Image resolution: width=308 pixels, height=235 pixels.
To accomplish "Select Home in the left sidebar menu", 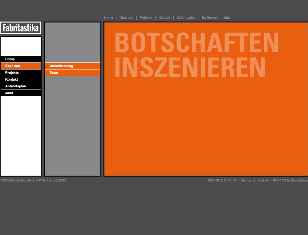I will click(x=21, y=59).
